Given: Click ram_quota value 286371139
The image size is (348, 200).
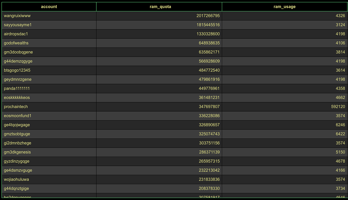Looking at the screenshot, I should coord(209,152).
